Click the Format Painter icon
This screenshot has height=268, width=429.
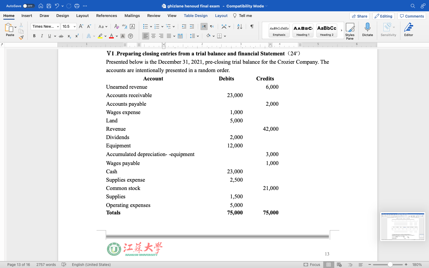click(21, 38)
